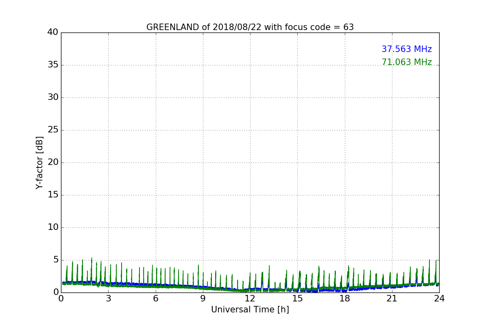
Task: Select the 37.563 MHz legend label
Action: pos(407,49)
